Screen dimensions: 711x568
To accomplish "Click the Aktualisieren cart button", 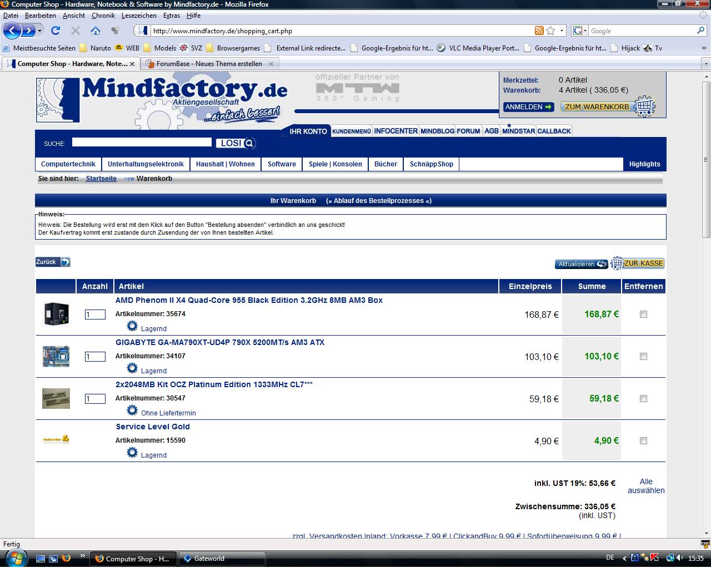I will click(x=582, y=264).
